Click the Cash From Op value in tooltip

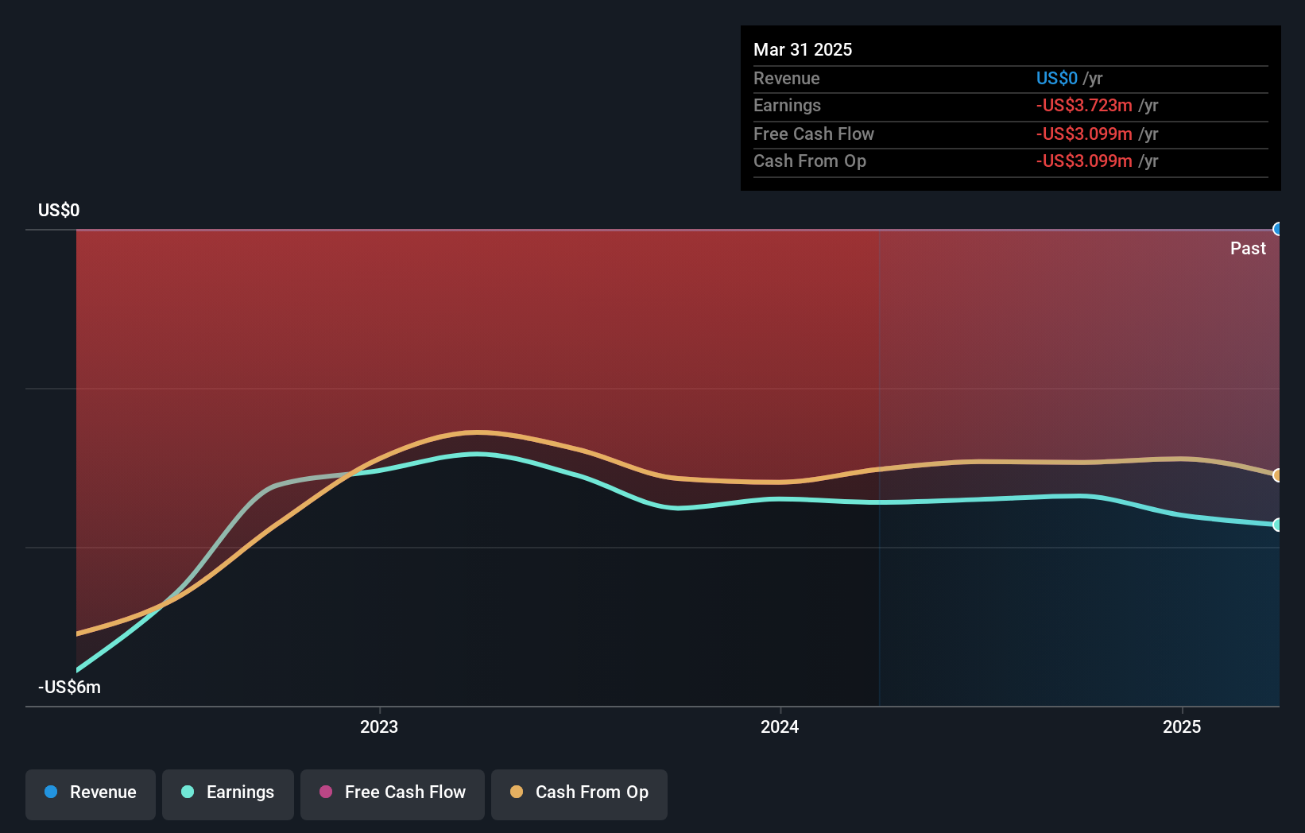tap(1097, 161)
